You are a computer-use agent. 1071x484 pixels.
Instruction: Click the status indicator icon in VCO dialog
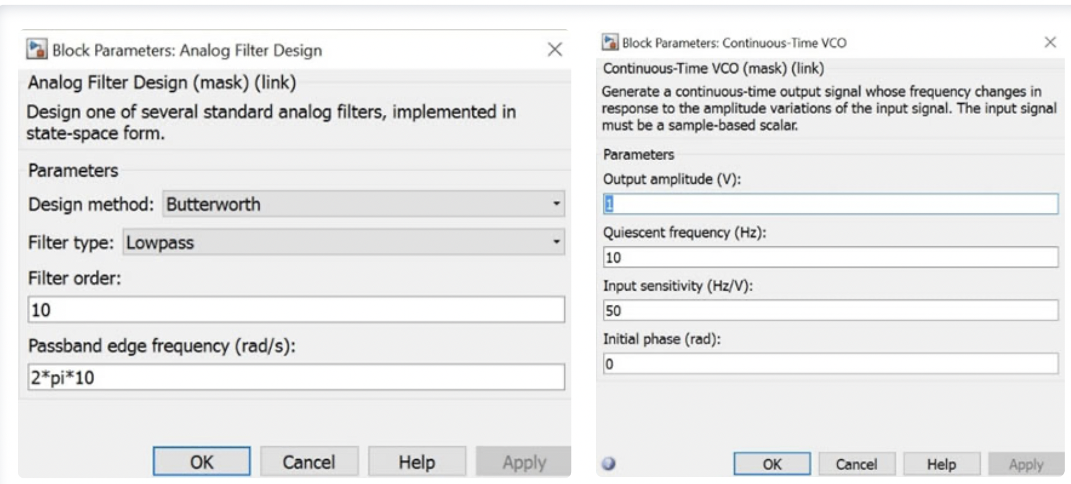(609, 464)
